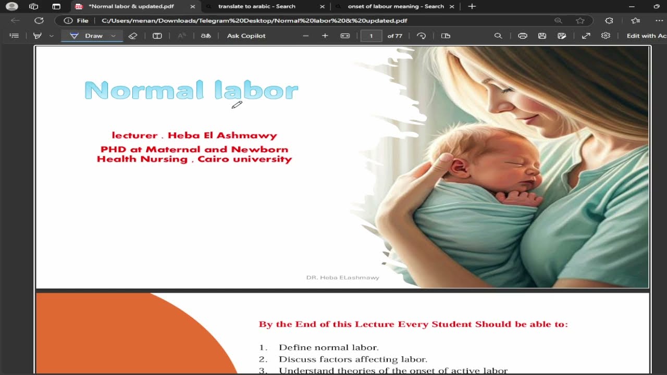Enter full screen mode
Viewport: 667px width, 375px height.
pos(586,36)
